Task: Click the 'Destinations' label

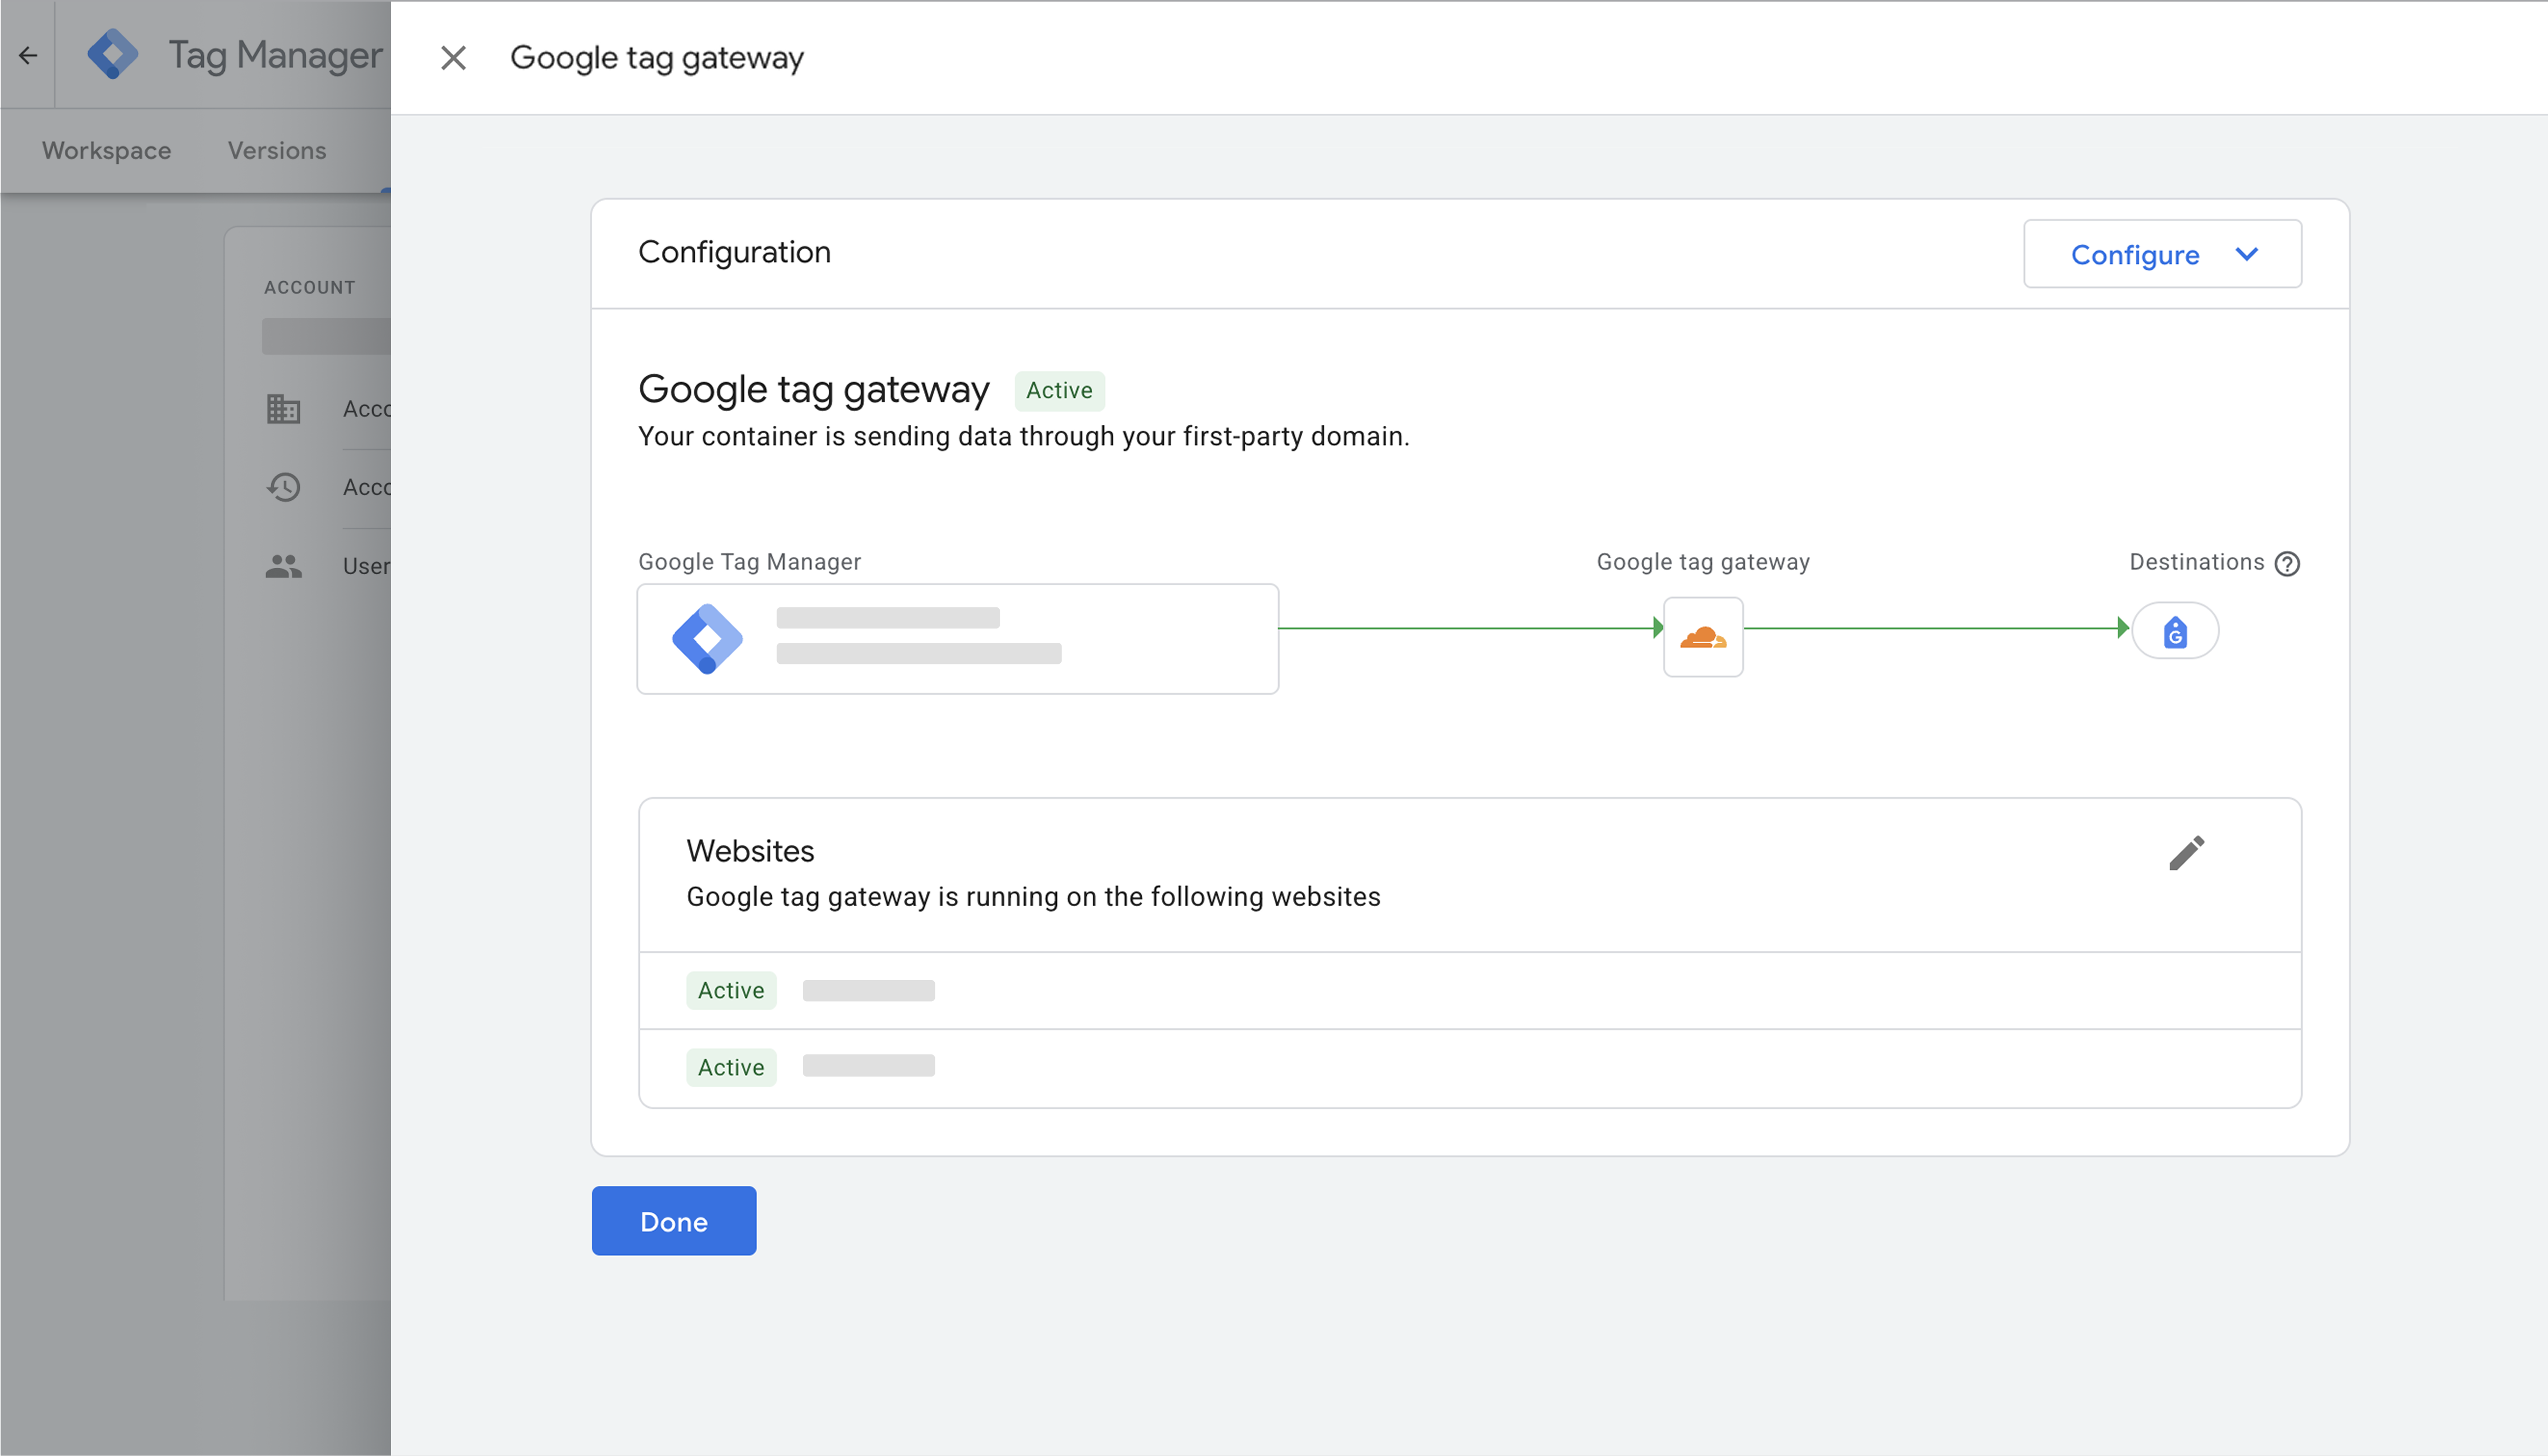Action: (2196, 562)
